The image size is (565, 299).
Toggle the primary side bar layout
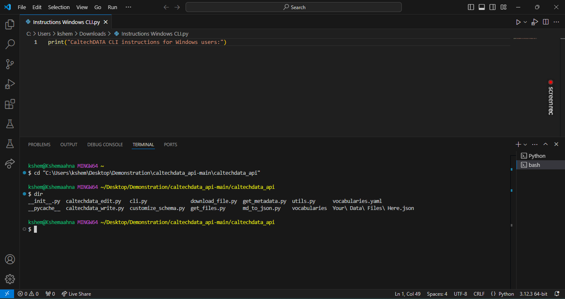click(471, 7)
